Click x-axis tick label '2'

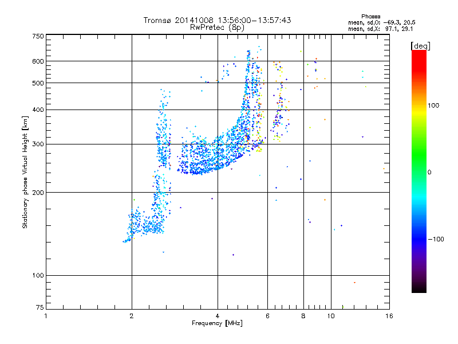point(132,316)
